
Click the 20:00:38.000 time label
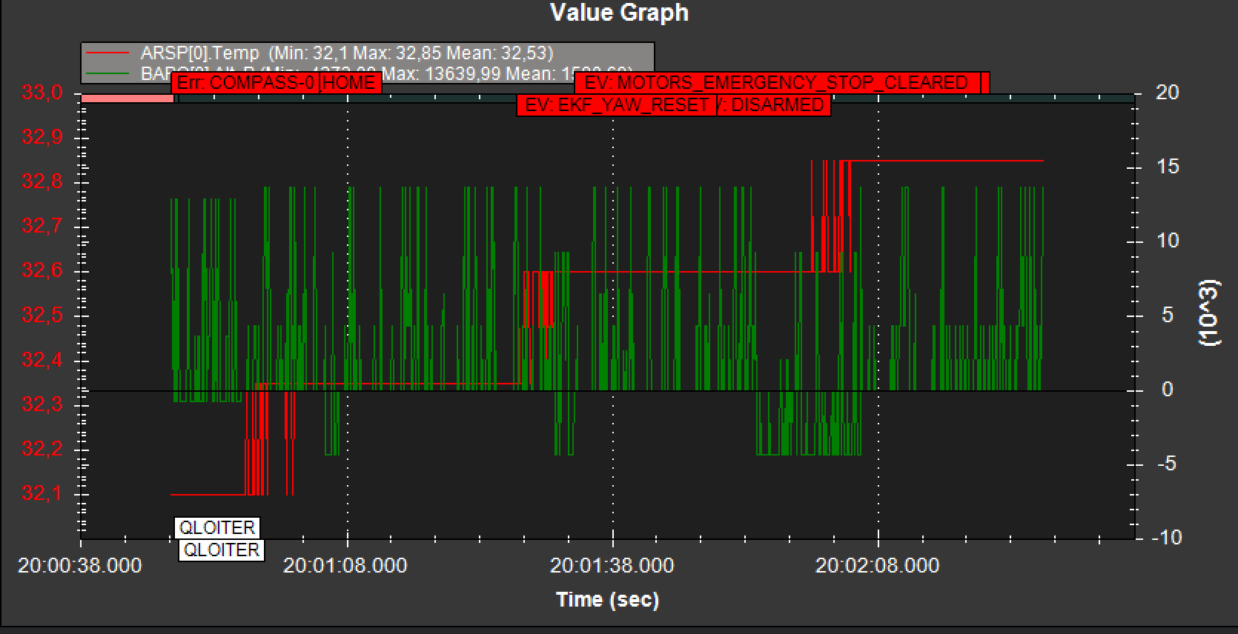point(80,566)
